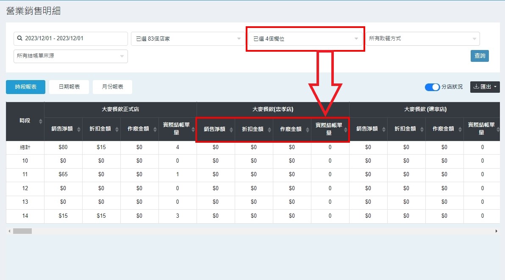Sort 大麥餐飲(忠孝店) 銷售淨額 column

click(231, 130)
